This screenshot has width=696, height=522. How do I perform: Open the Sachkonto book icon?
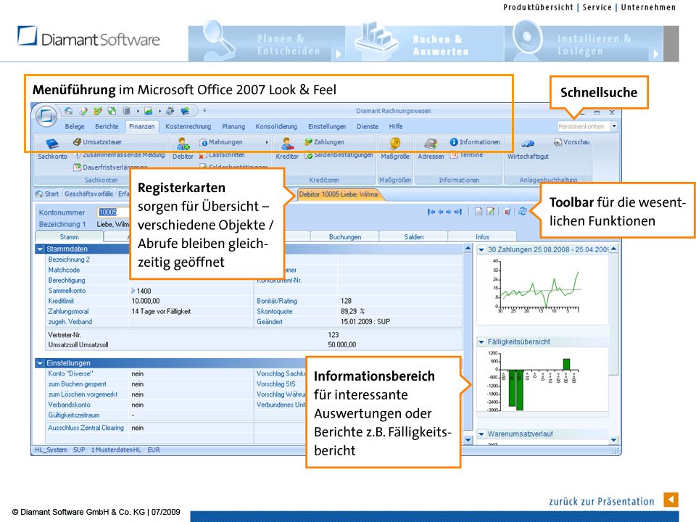(52, 144)
